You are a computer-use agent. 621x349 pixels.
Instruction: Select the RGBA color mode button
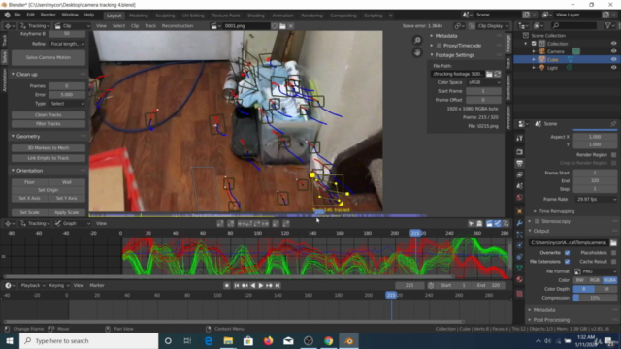pos(610,280)
